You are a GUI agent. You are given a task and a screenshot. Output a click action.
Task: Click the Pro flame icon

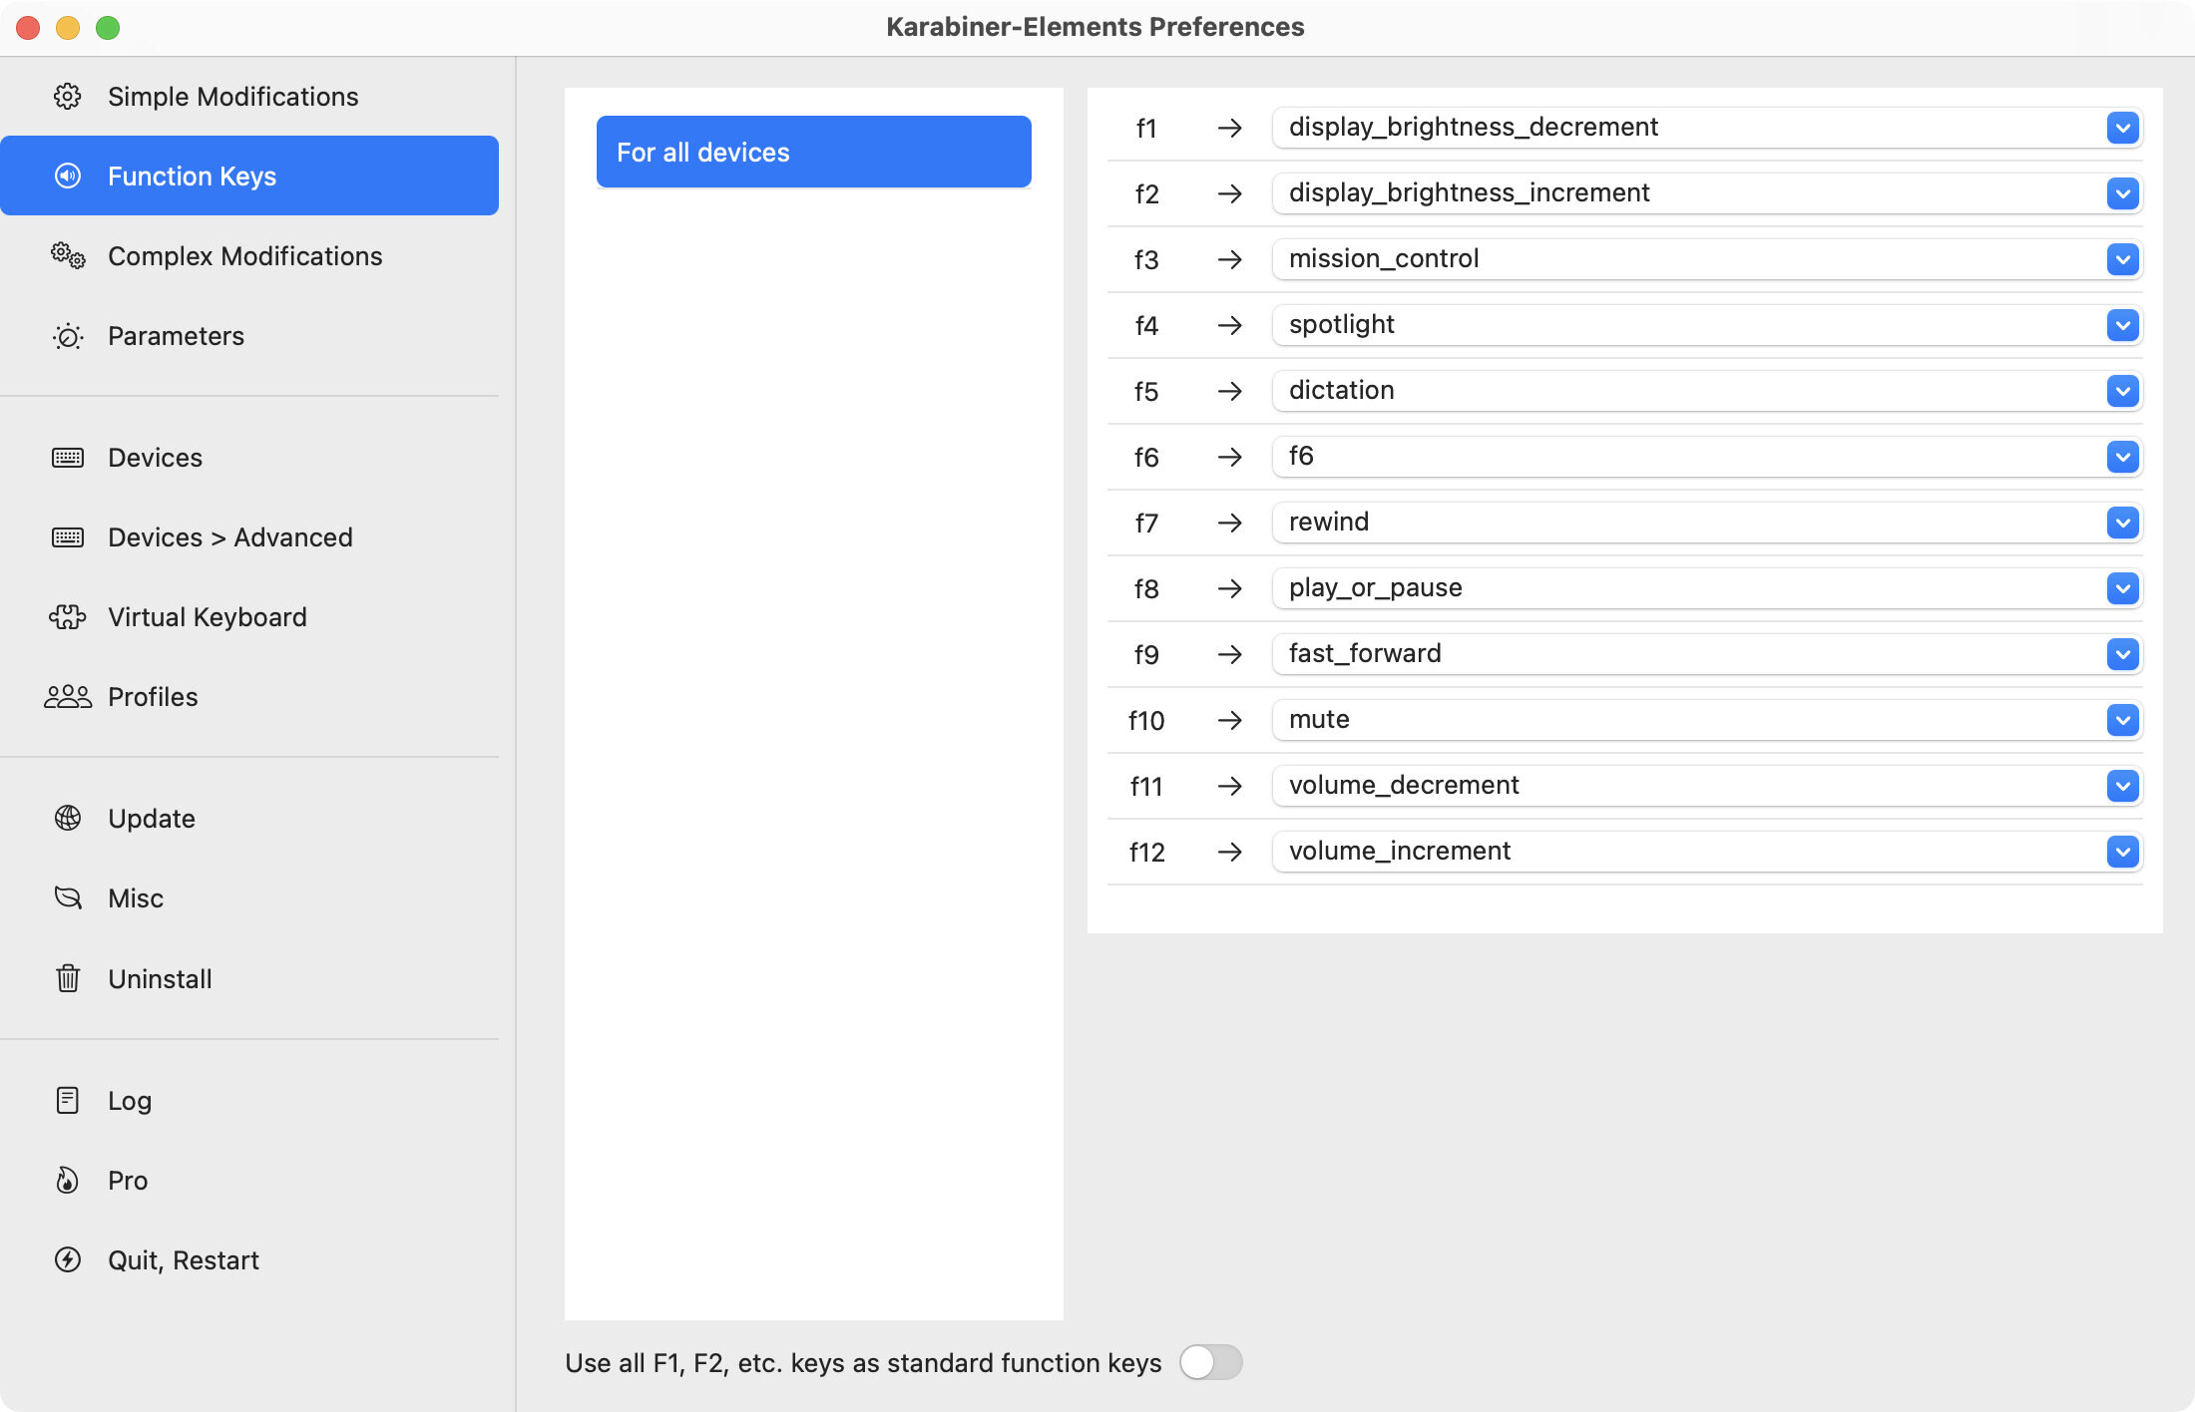pos(68,1181)
